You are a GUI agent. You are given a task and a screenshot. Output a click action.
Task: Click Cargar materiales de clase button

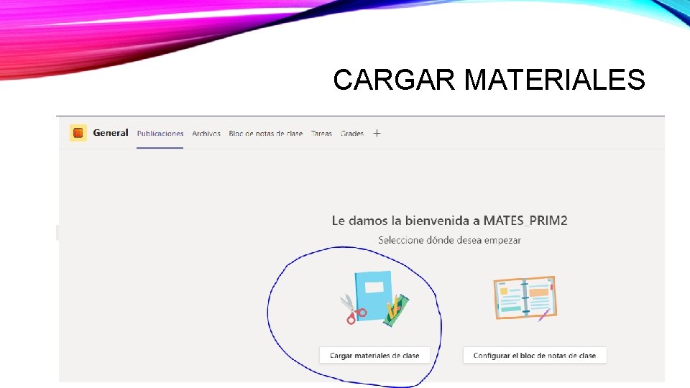click(374, 355)
